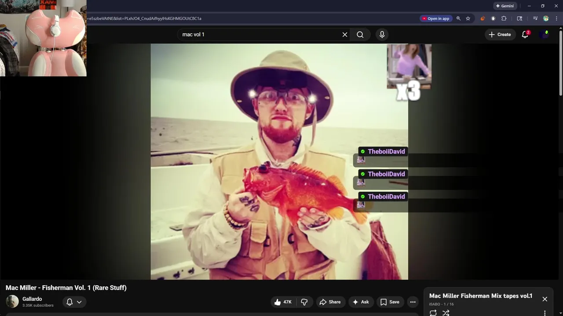Clear the YouTube search box text
563x316 pixels.
[345, 35]
